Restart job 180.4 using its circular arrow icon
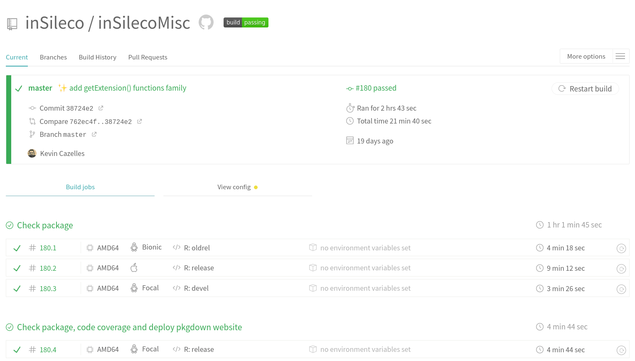Screen dimensions: 635x361 click(622, 350)
